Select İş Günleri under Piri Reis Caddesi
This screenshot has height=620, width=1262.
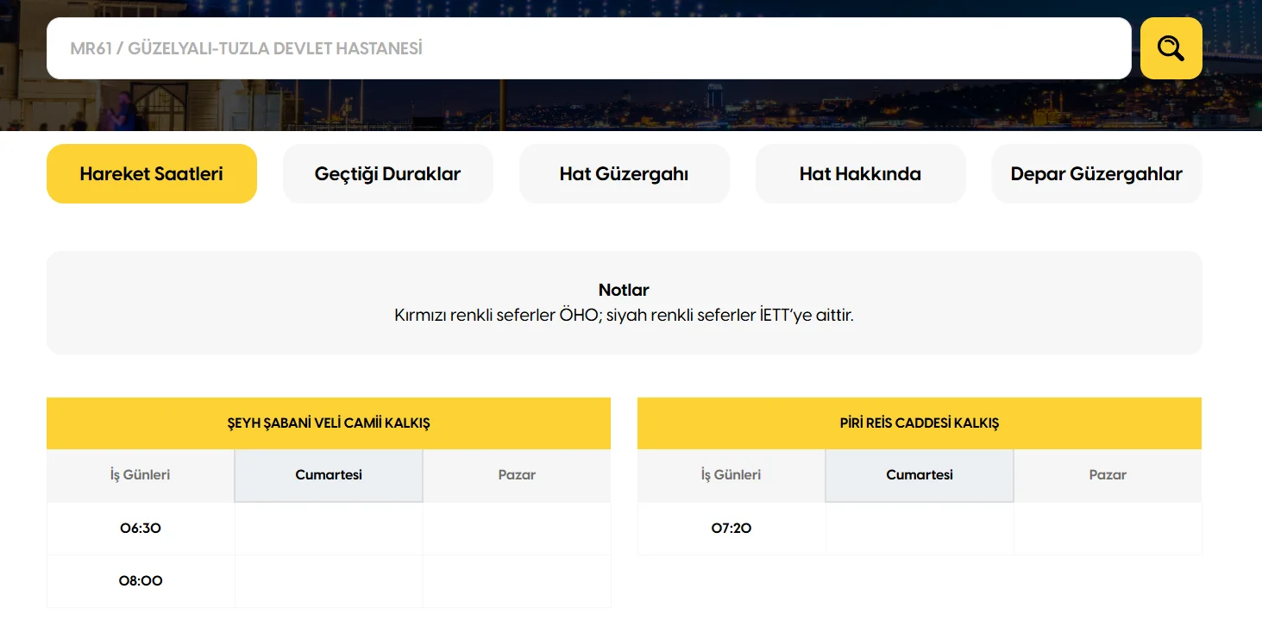coord(731,475)
